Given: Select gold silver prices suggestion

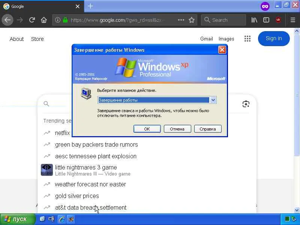Looking at the screenshot, I should coord(77,196).
